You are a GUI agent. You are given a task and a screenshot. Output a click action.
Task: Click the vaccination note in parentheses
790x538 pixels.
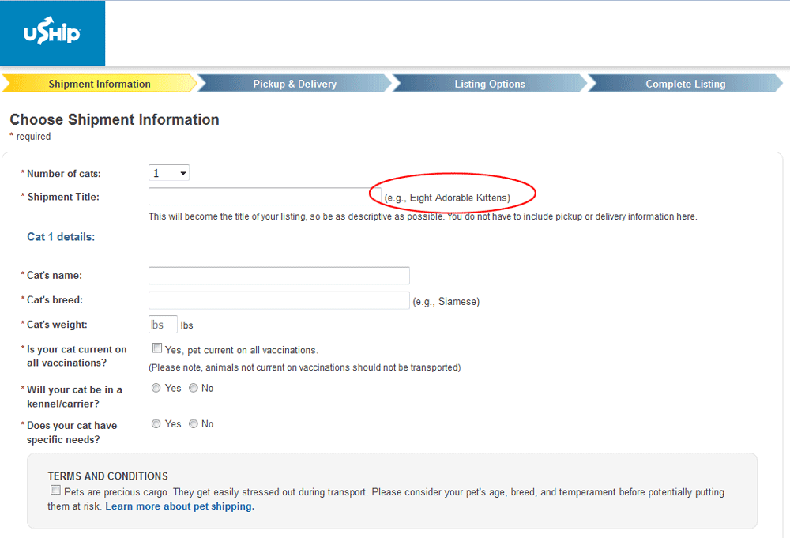tap(305, 367)
